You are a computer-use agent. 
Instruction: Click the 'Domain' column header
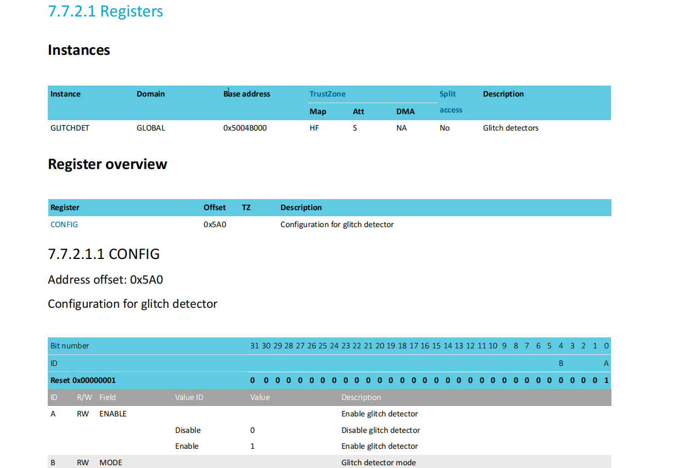pos(150,94)
